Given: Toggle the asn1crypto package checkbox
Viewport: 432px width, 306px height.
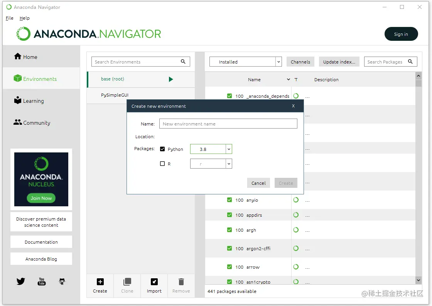Looking at the screenshot, I should (x=229, y=282).
